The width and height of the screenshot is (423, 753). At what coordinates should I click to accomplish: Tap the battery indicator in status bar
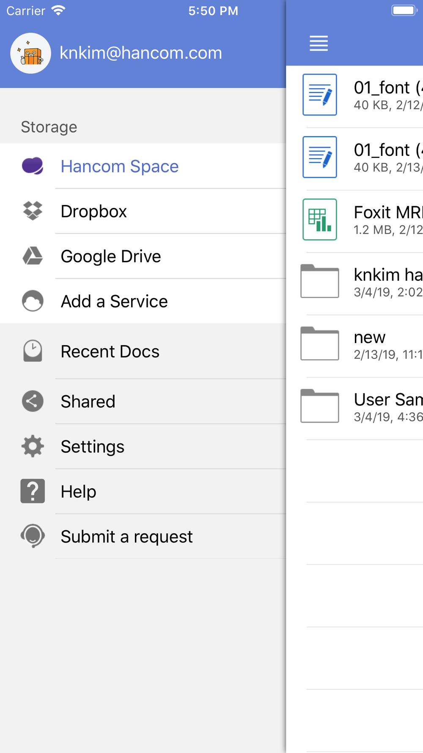click(404, 10)
